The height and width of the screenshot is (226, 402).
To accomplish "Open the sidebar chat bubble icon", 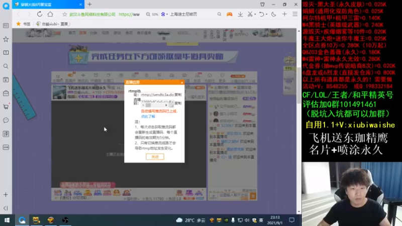I will (6, 120).
